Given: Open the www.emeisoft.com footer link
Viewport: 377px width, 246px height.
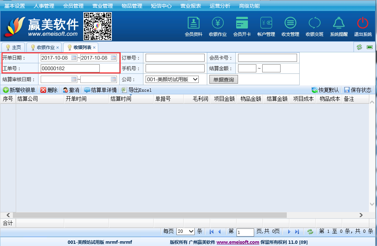Looking at the screenshot, I should [x=238, y=242].
